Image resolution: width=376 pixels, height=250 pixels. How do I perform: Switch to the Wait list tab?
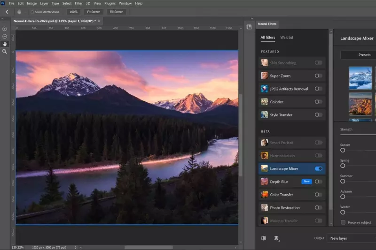(x=287, y=38)
